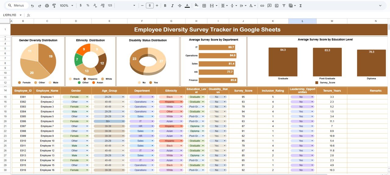This screenshot has width=390, height=175.
Task: Toggle bold formatting
Action: tap(165, 5)
